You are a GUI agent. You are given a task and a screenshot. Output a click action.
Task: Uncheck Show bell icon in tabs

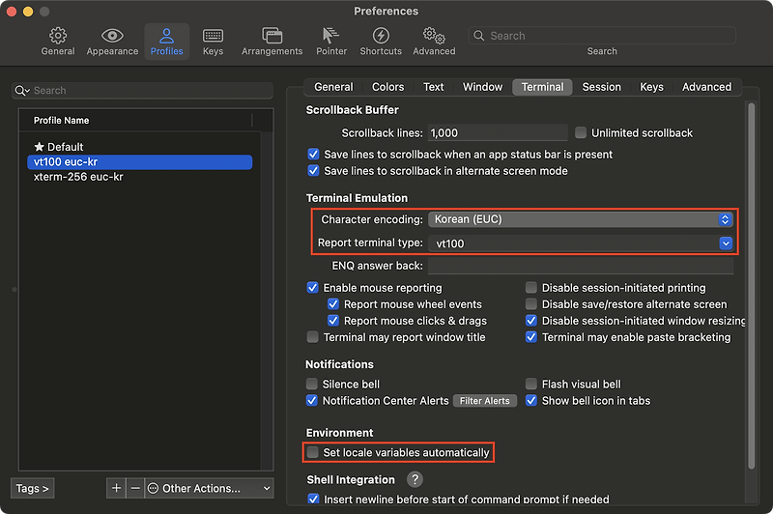(530, 400)
